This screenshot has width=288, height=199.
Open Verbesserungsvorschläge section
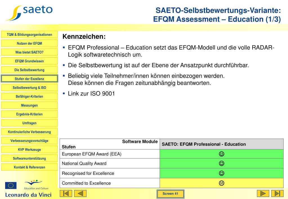coord(29,141)
